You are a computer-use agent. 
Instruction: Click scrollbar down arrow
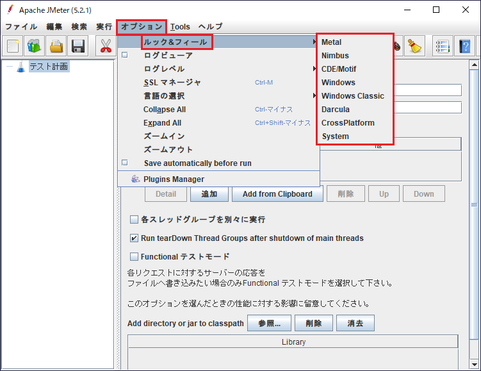tap(474, 365)
